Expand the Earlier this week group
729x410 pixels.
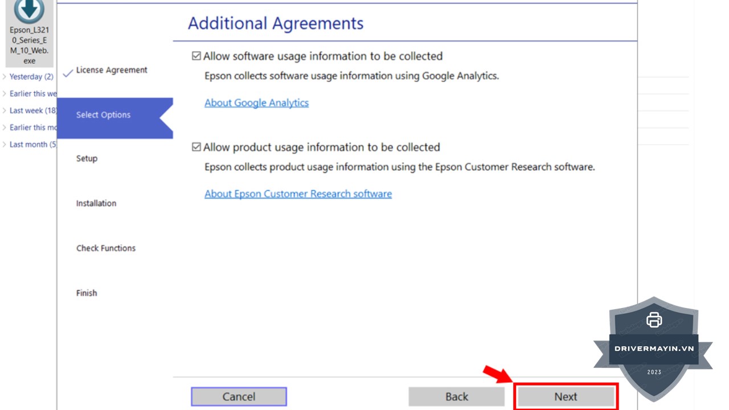[x=5, y=93]
